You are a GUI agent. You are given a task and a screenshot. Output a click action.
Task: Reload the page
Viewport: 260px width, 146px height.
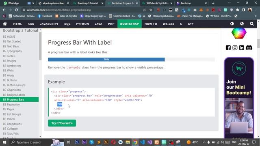16,10
